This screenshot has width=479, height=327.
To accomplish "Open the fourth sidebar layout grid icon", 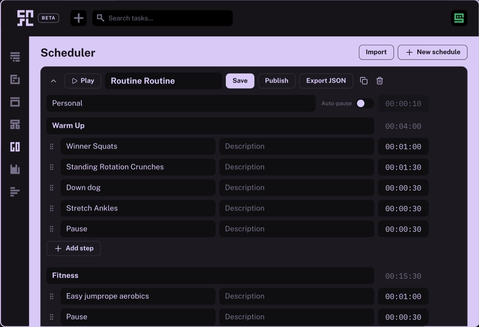I will tap(15, 124).
